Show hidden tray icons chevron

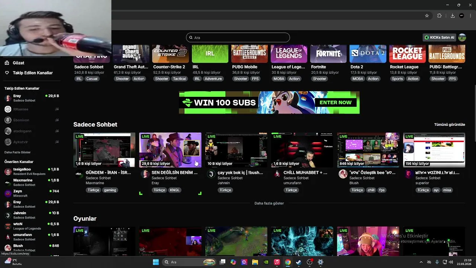421,262
